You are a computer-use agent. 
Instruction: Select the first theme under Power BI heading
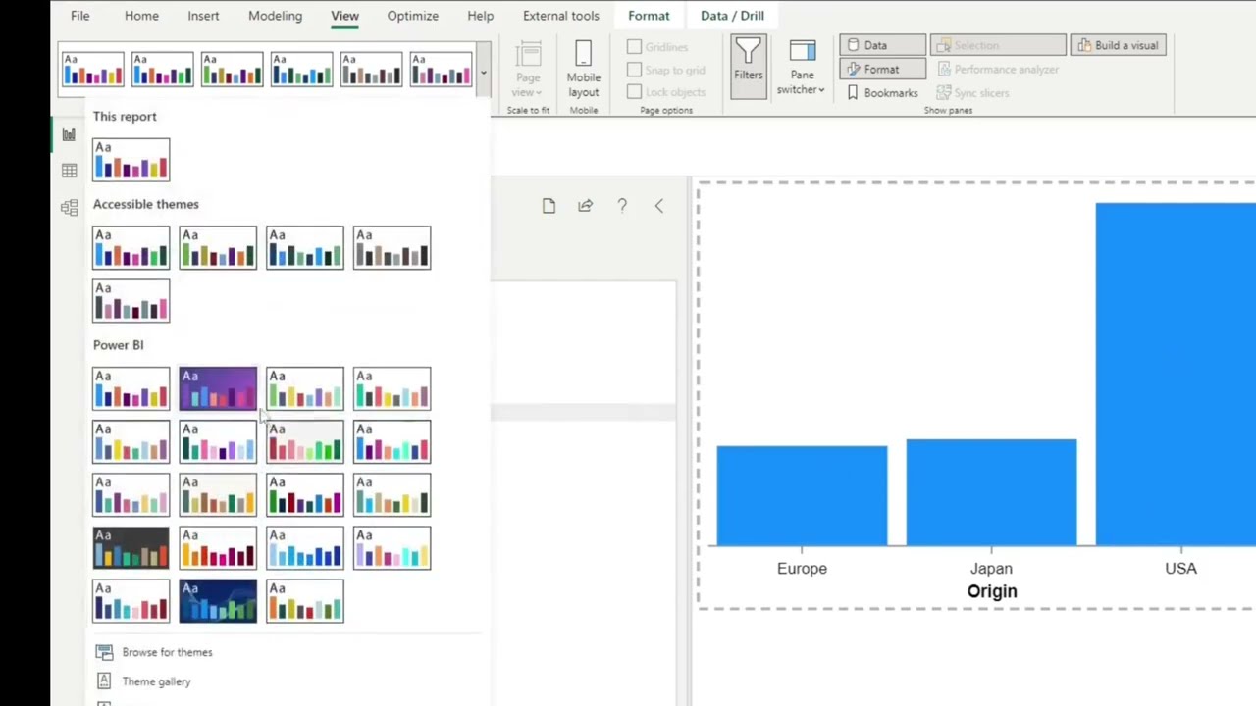(x=131, y=389)
